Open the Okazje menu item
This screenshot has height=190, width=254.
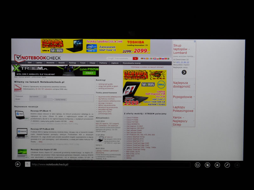coord(92,63)
